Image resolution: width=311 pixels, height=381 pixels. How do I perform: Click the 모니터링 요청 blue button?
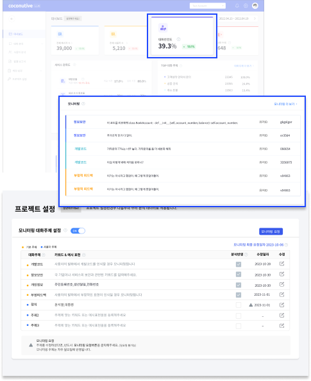point(271,232)
